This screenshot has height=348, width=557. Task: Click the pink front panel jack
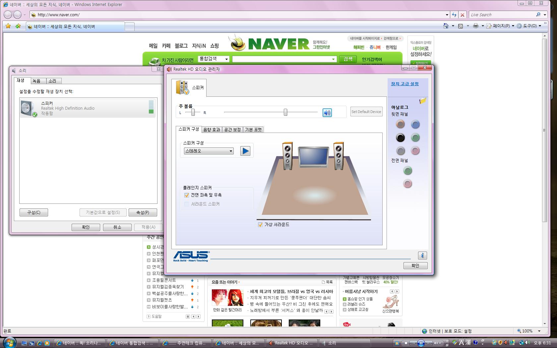point(407,184)
